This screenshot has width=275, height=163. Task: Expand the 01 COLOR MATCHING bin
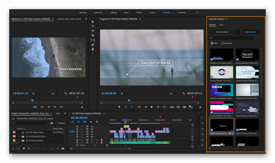[x=19, y=137]
